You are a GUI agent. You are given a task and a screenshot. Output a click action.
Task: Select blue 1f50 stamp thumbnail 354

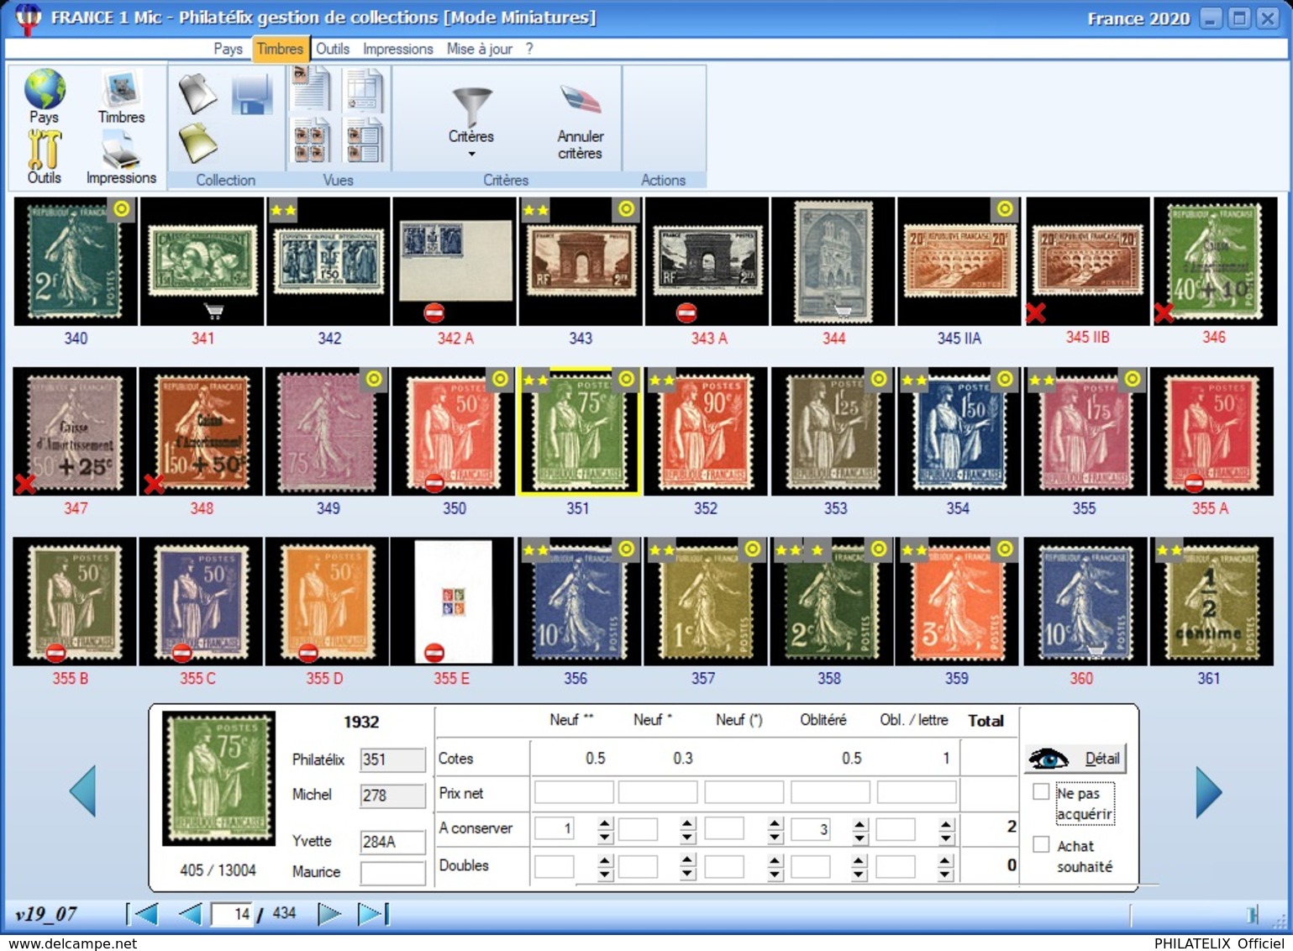tap(959, 431)
